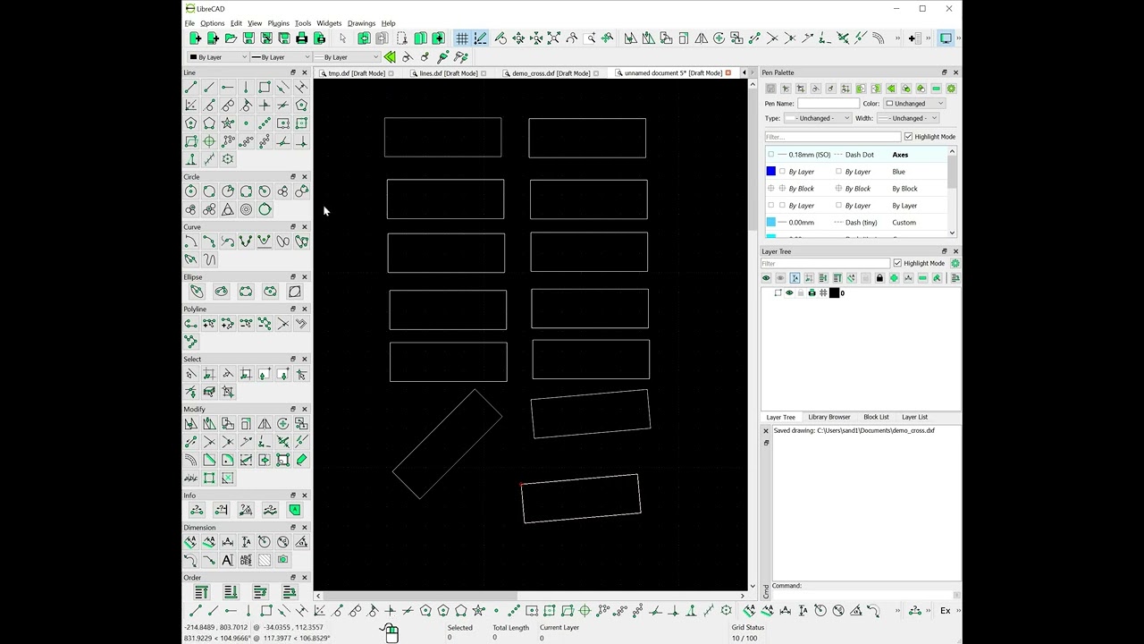Image resolution: width=1144 pixels, height=644 pixels.
Task: Switch to tmp.dxf document tab
Action: [x=357, y=73]
